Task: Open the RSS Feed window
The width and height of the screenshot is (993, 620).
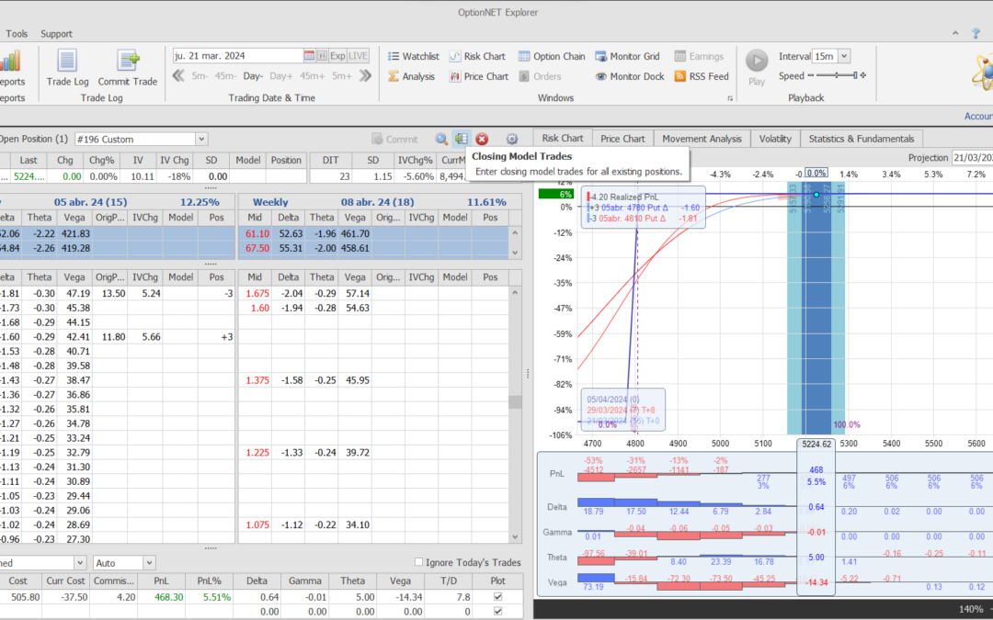Action: [702, 76]
